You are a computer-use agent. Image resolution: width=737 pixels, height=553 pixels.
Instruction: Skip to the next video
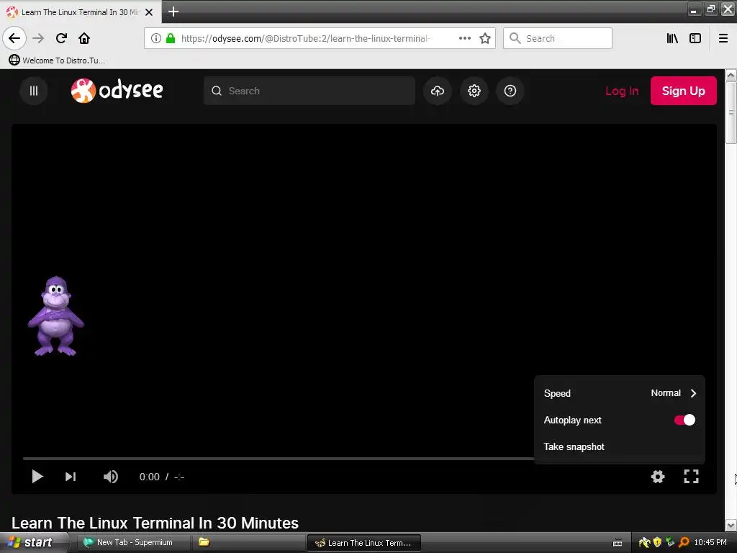click(x=71, y=477)
